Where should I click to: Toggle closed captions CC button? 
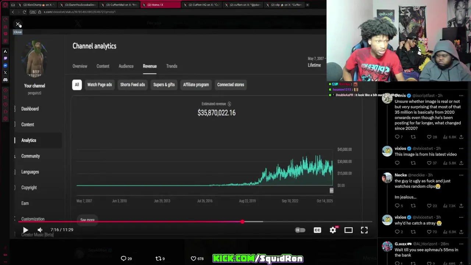tap(317, 230)
